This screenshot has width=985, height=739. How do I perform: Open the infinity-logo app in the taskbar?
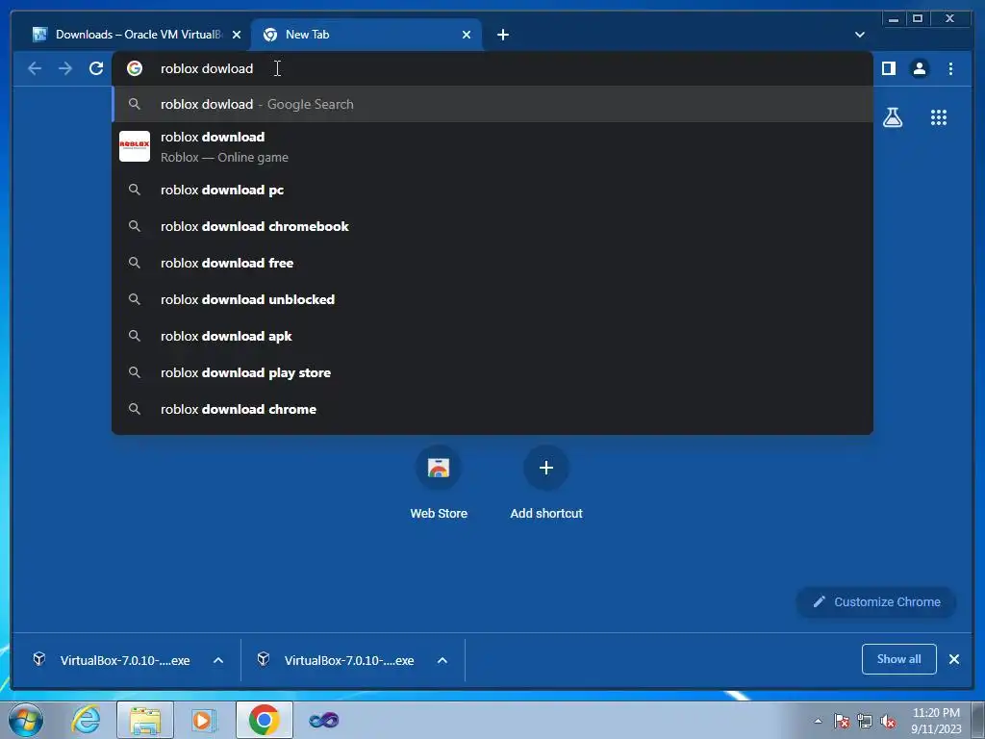point(323,720)
